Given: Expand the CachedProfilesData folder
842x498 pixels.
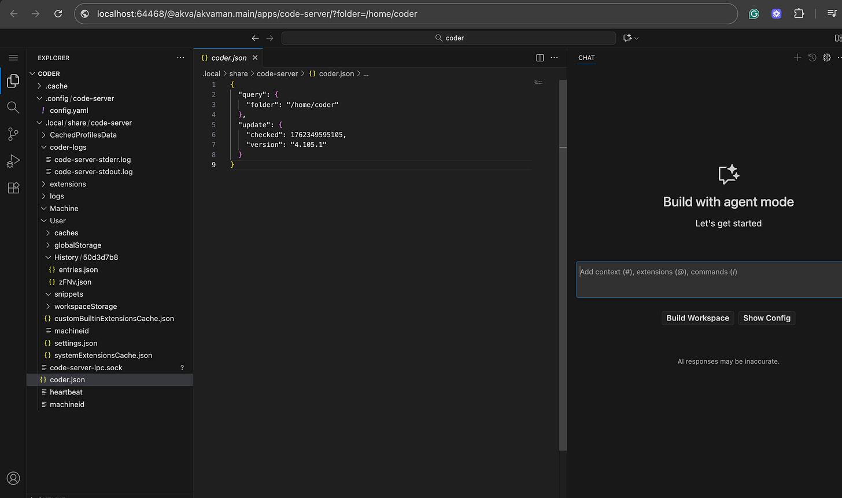Looking at the screenshot, I should (x=83, y=135).
